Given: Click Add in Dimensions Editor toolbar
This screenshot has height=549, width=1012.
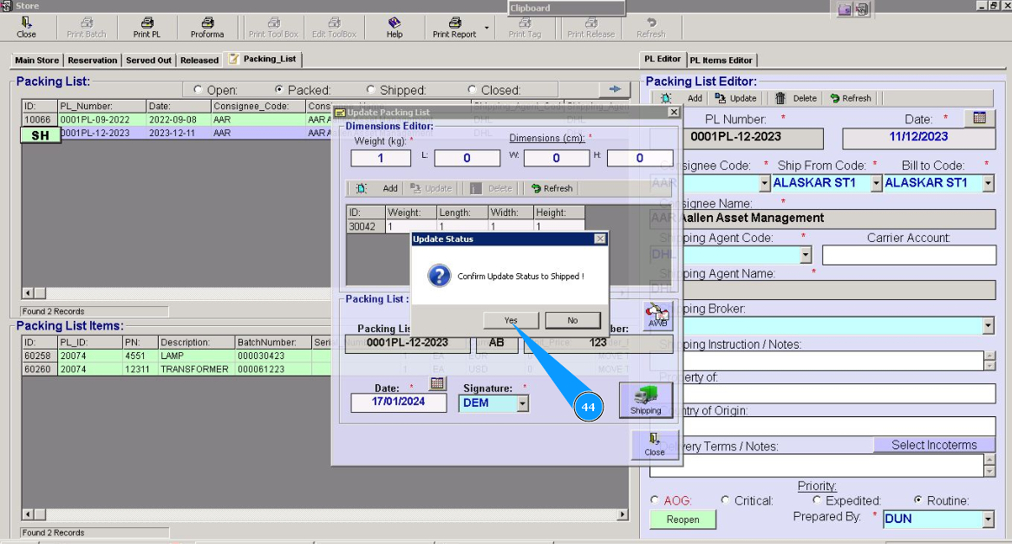Looking at the screenshot, I should (390, 188).
